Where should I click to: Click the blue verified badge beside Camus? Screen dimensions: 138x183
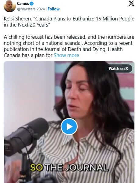point(32,4)
